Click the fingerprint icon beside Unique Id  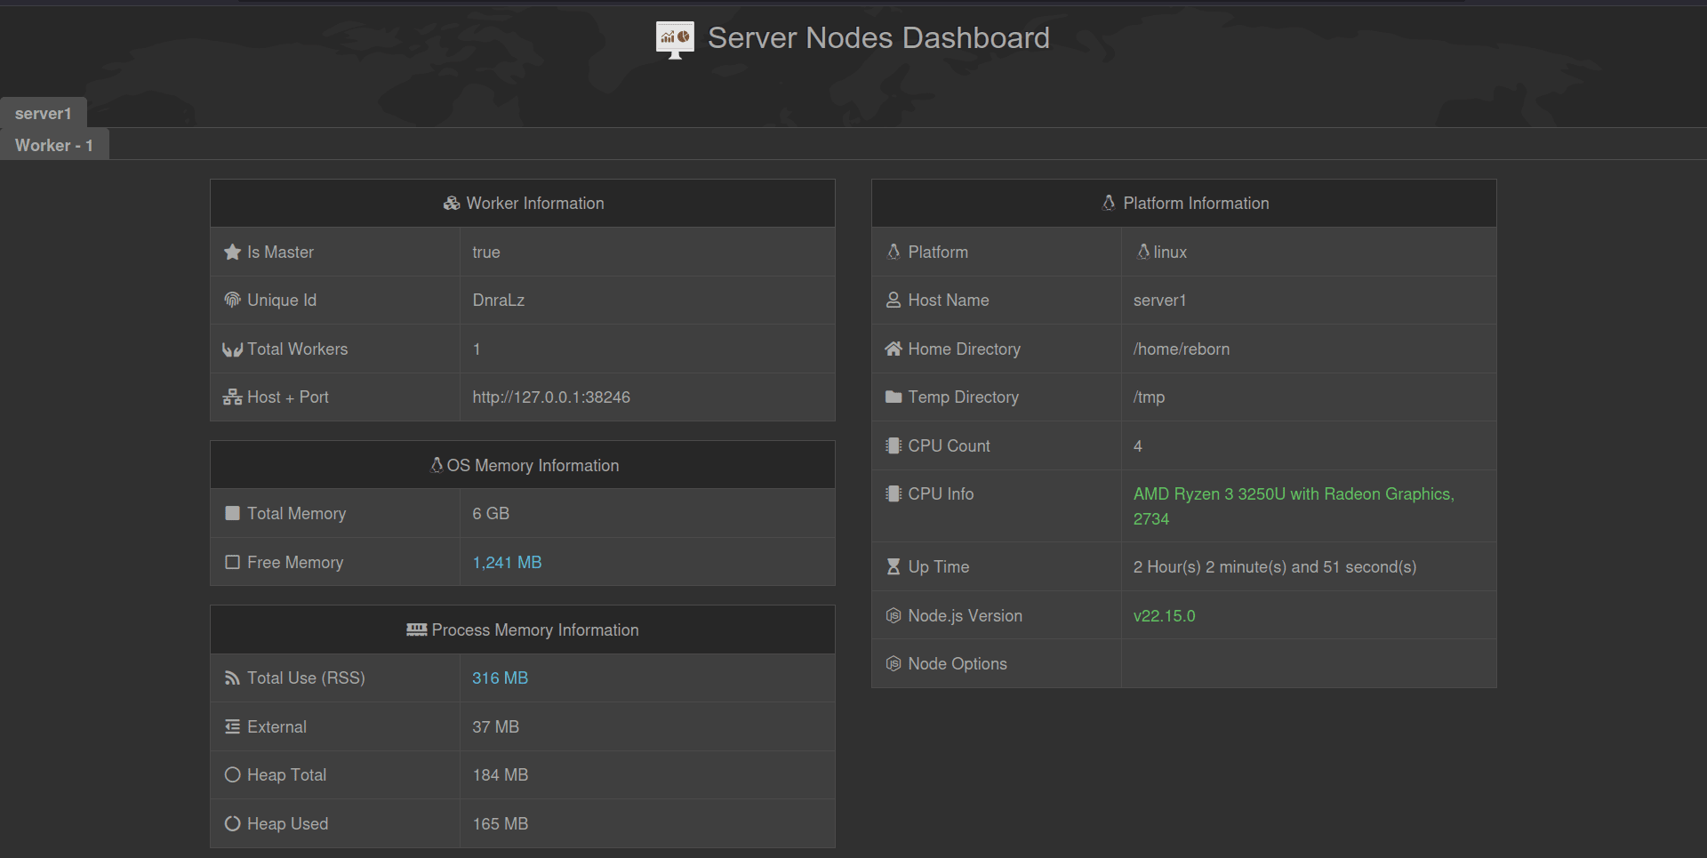click(232, 301)
